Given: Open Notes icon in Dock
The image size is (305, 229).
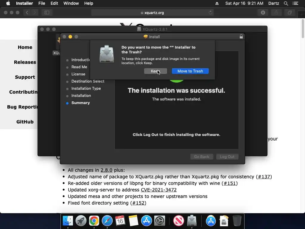Looking at the screenshot, I should [x=133, y=221].
